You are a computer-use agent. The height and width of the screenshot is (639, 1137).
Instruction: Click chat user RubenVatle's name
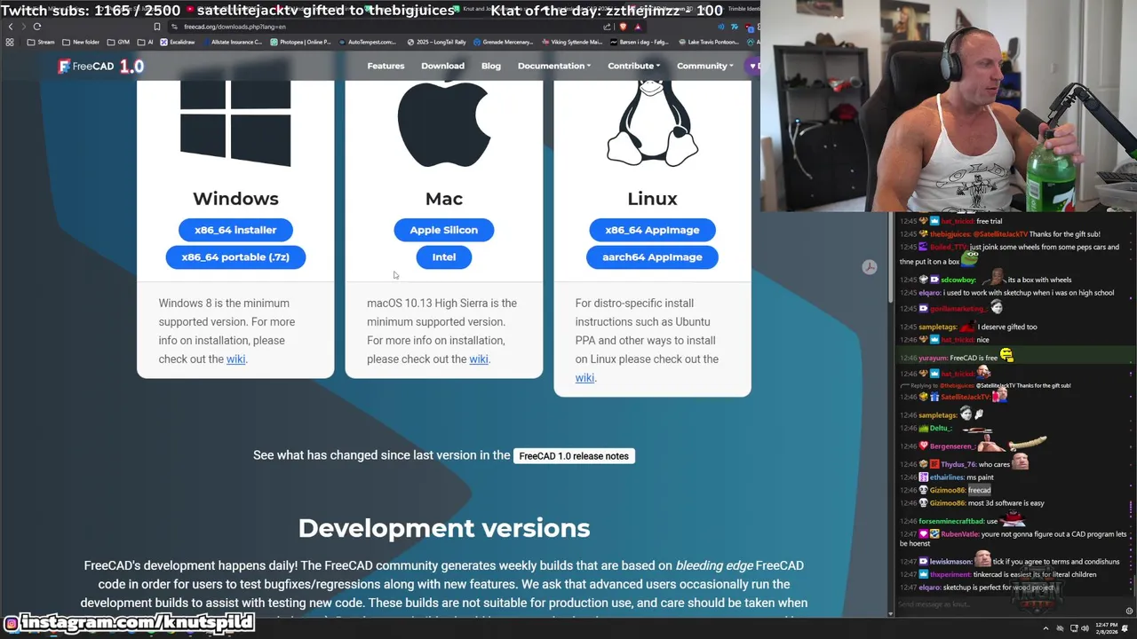point(959,534)
